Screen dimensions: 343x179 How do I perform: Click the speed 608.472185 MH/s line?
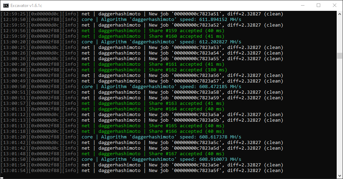pyautogui.click(x=121, y=87)
